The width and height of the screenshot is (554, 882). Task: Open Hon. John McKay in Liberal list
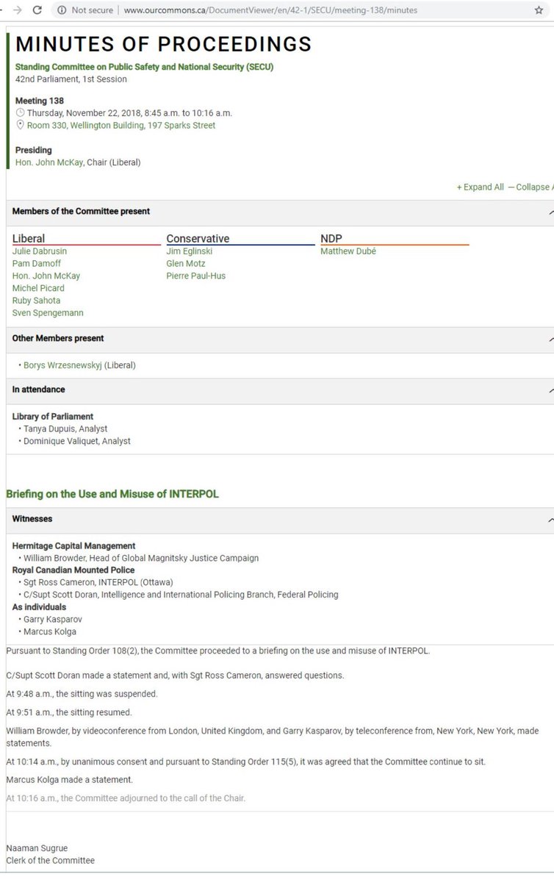tap(46, 276)
